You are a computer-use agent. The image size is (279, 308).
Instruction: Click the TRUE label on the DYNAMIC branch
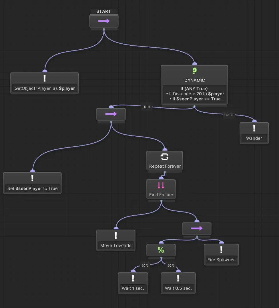(x=146, y=107)
